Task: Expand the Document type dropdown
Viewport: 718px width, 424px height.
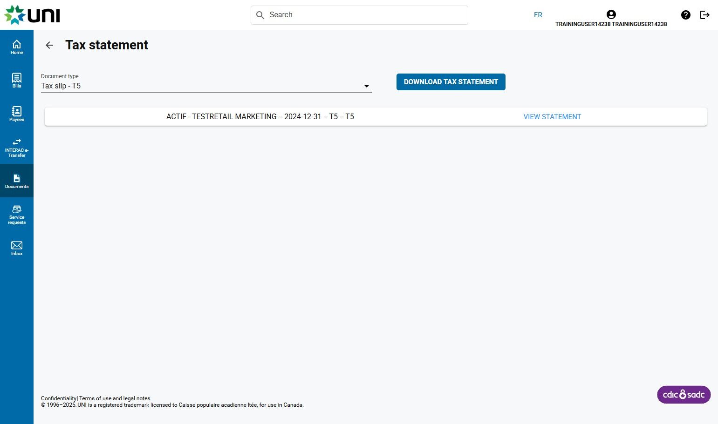Action: [x=206, y=86]
